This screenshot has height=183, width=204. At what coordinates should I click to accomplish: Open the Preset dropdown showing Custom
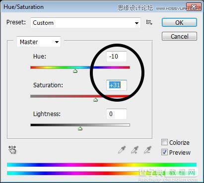click(x=85, y=23)
